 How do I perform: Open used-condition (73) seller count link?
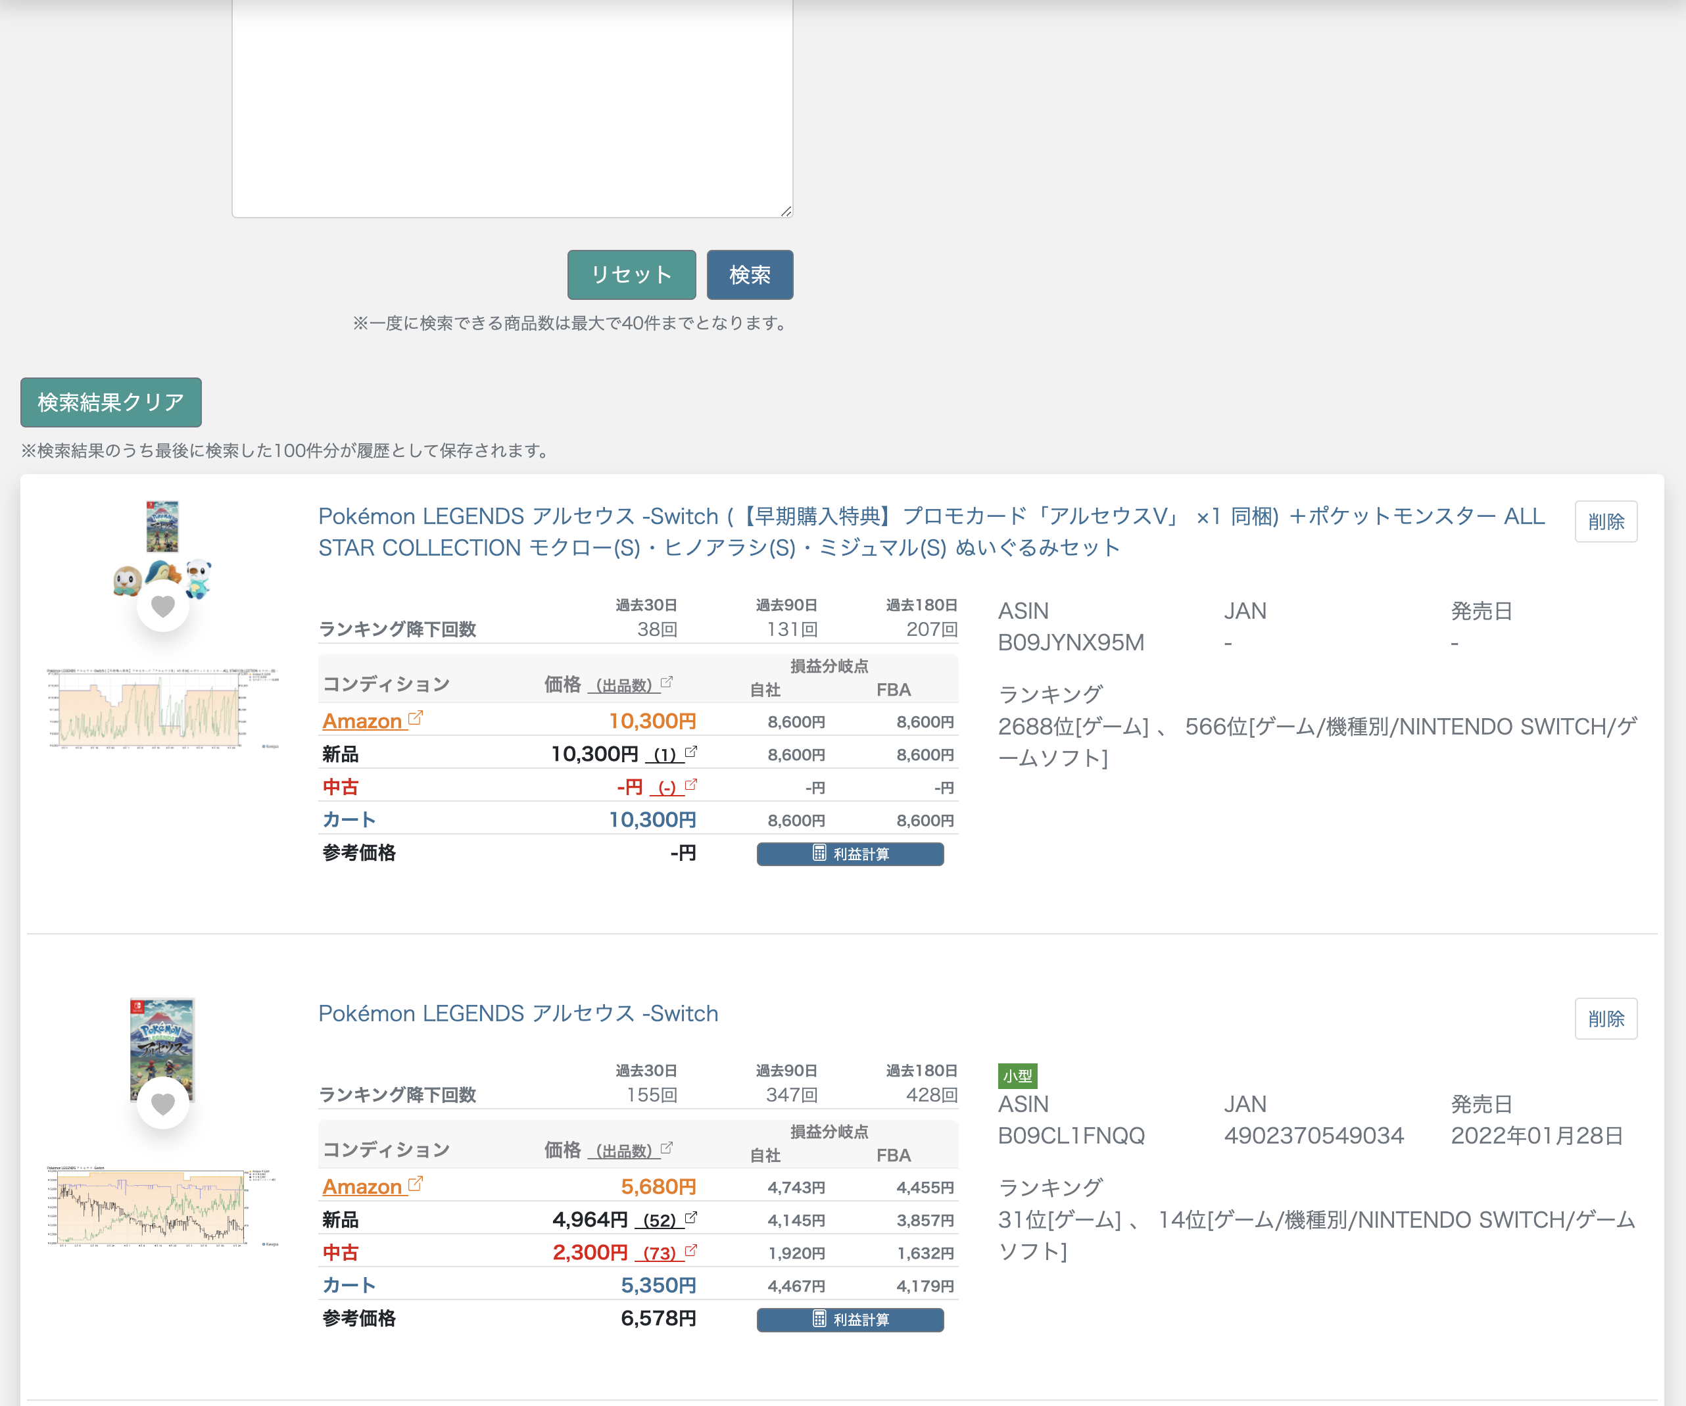click(659, 1253)
